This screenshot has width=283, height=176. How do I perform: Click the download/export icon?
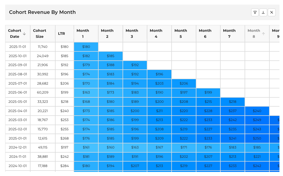pos(263,12)
